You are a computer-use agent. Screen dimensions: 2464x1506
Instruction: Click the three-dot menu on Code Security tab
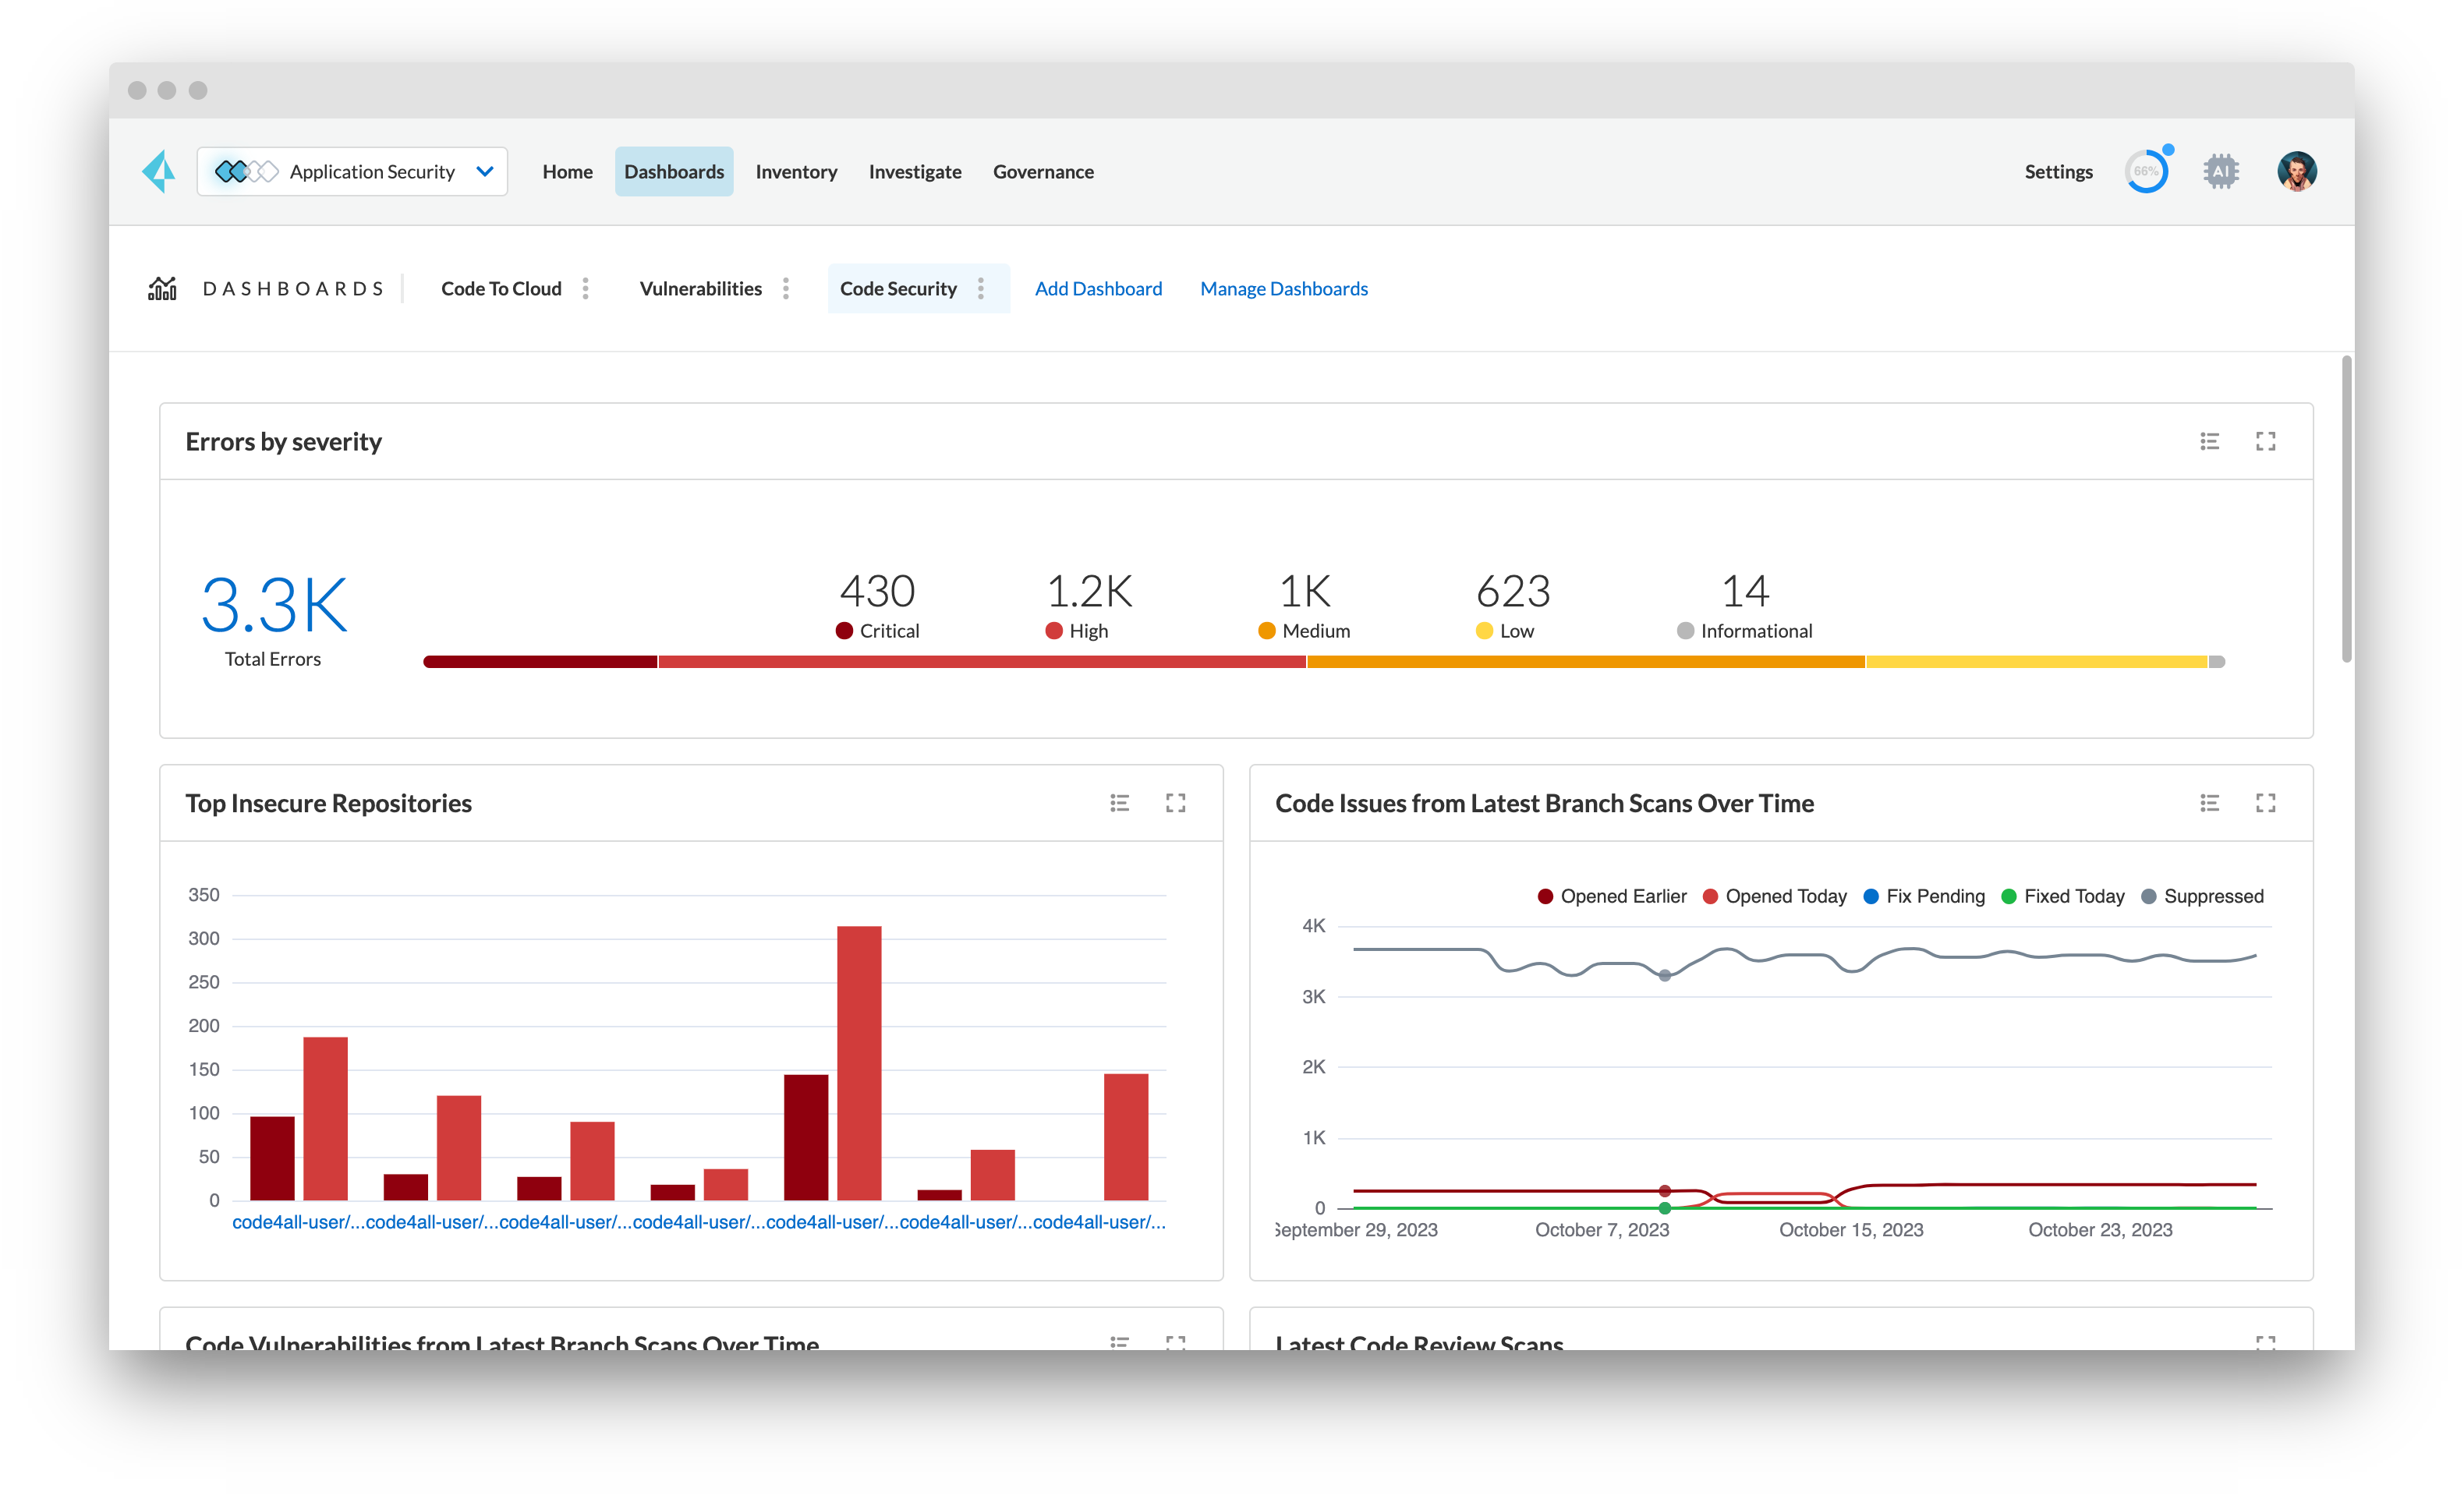click(x=982, y=288)
